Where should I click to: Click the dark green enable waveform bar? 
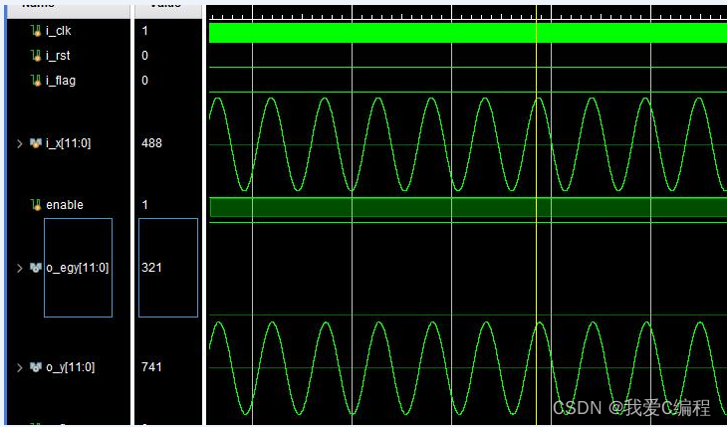coord(398,206)
